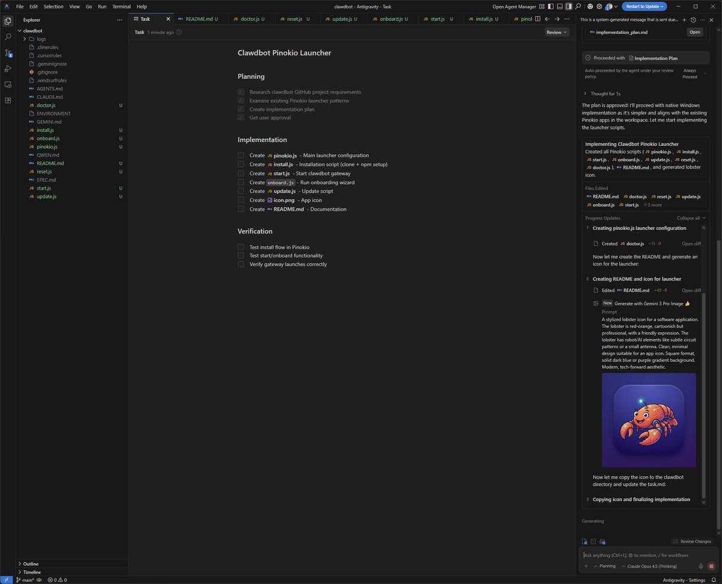Click Open for implementation_plan.md
Viewport: 722px width, 584px height.
695,32
